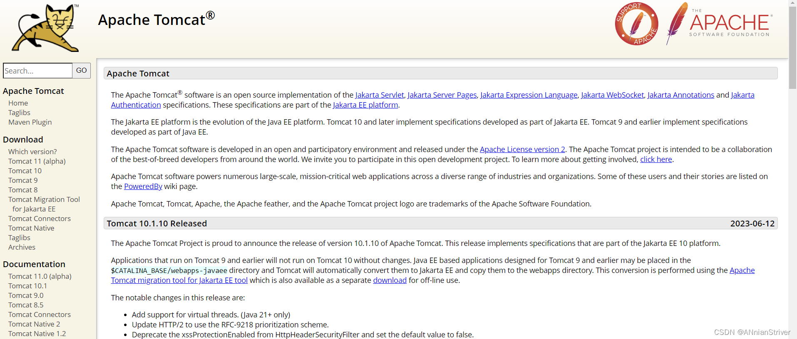The width and height of the screenshot is (797, 339).
Task: Click 'Update HTTP/2 to use the RFC-9218' bullet
Action: [230, 325]
